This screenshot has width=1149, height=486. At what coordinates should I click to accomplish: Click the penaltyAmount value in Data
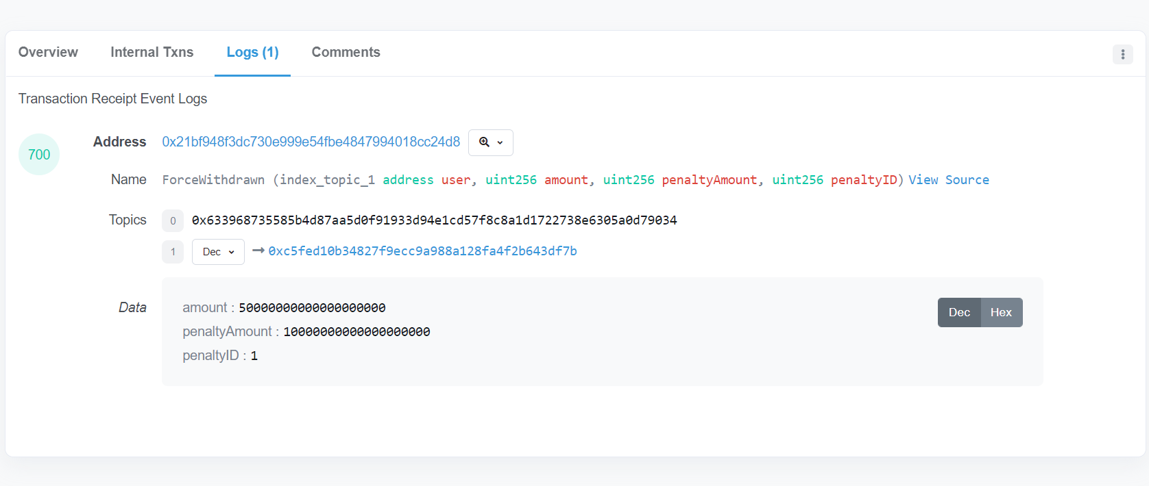tap(356, 332)
